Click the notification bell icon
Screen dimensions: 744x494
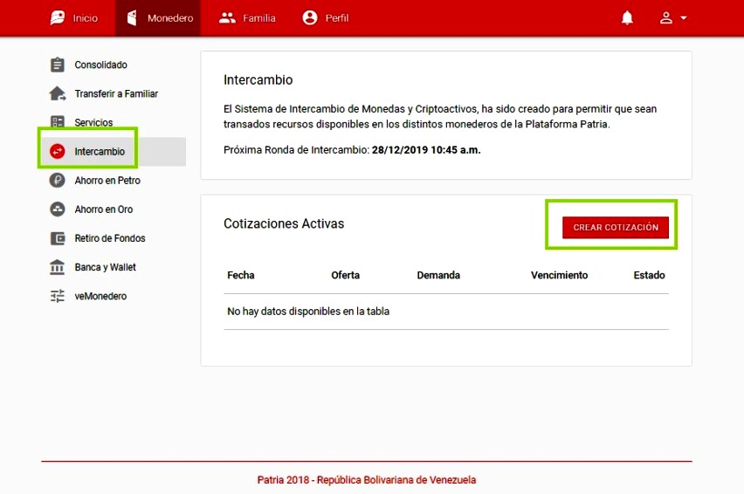[x=627, y=18]
